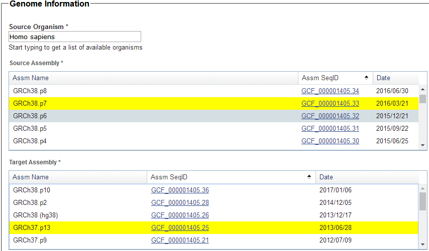Viewport: 429px width, 251px height.
Task: Open the GCF_000001405.34 link
Action: tap(330, 91)
